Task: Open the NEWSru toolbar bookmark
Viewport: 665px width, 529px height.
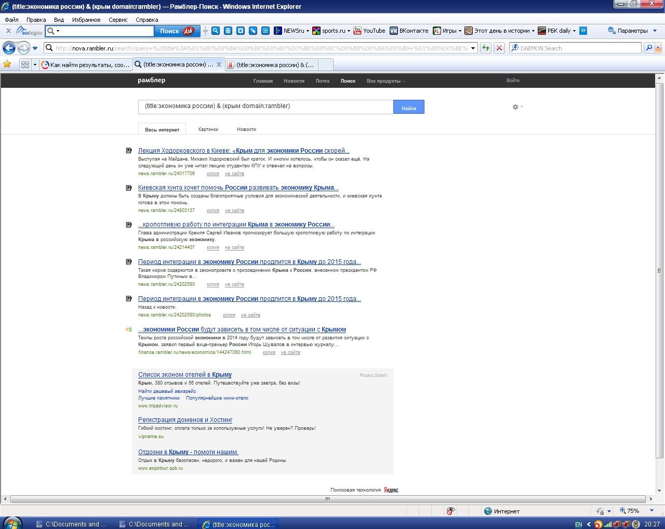Action: [x=291, y=31]
